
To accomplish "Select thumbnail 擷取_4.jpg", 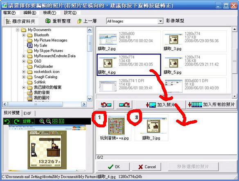I will (129, 65).
